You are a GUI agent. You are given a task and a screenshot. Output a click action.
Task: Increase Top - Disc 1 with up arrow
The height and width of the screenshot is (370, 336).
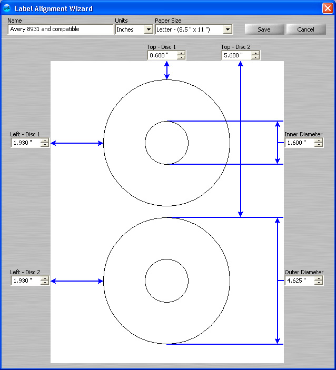point(181,53)
